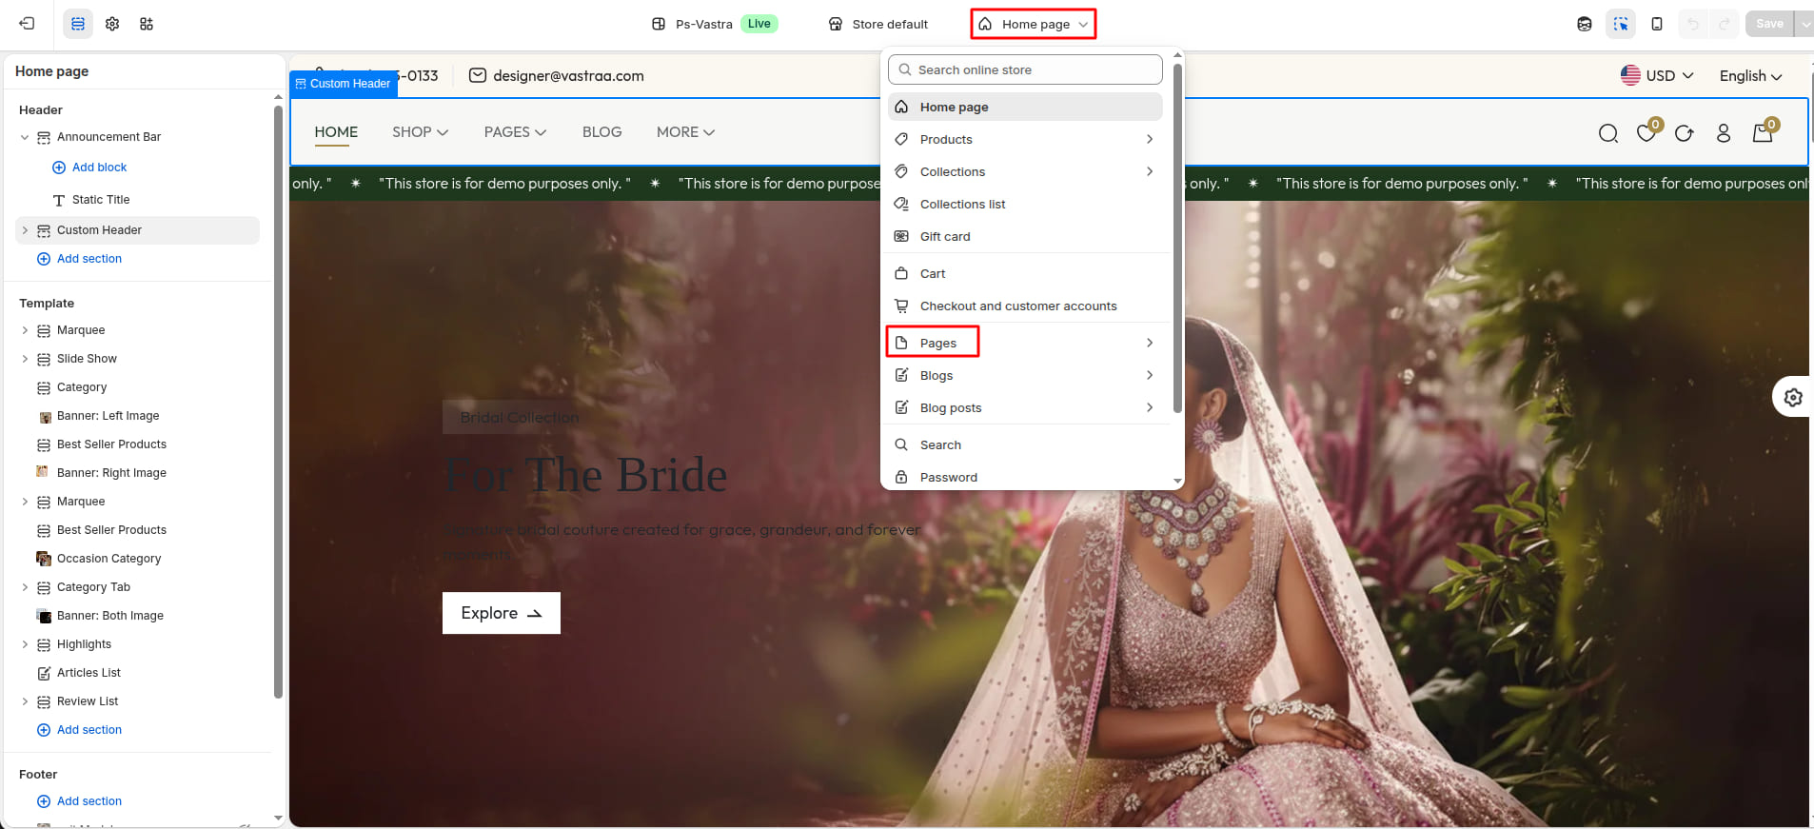The height and width of the screenshot is (829, 1814).
Task: Select Password template entry
Action: pos(1025,477)
